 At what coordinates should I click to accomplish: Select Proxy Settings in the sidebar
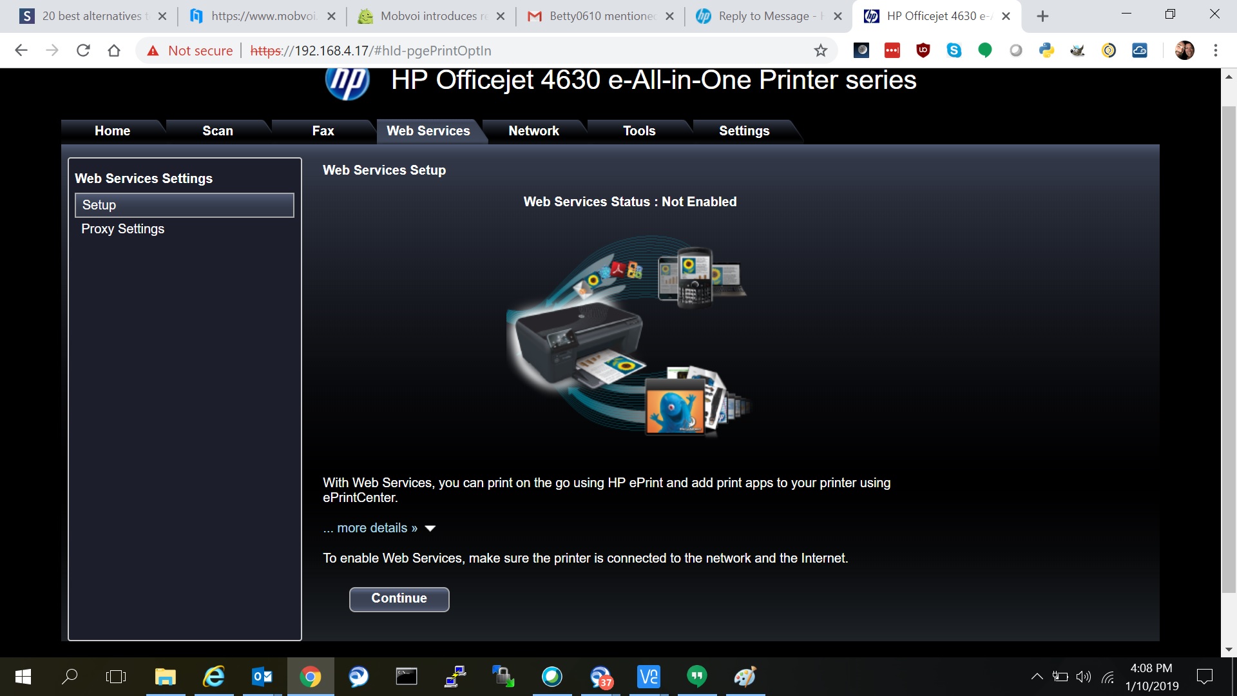pyautogui.click(x=122, y=229)
